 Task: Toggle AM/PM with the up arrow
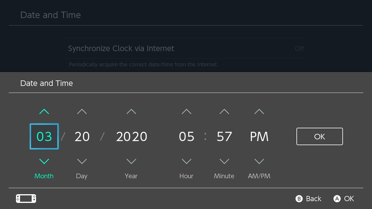(259, 111)
